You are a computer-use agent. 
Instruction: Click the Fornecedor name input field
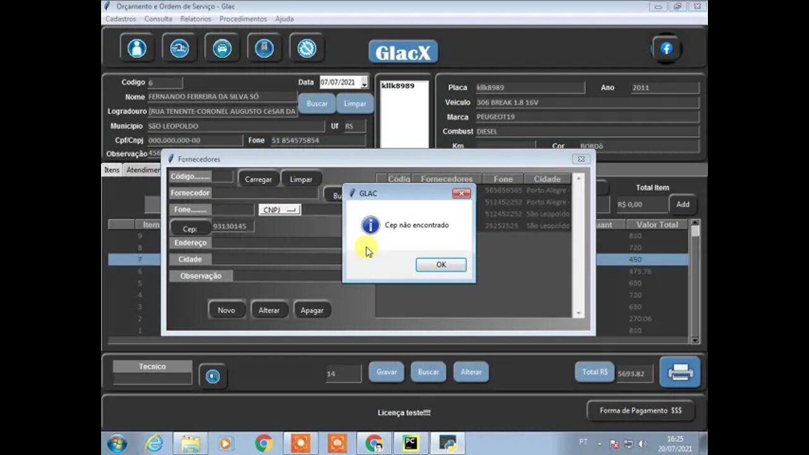265,193
